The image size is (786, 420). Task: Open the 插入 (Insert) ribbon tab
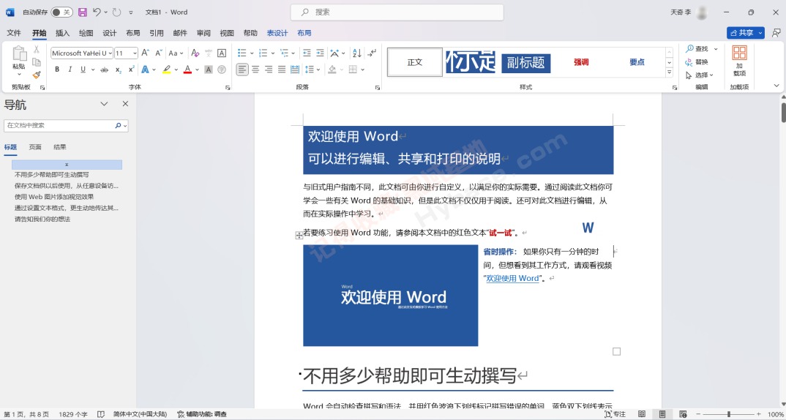click(63, 33)
